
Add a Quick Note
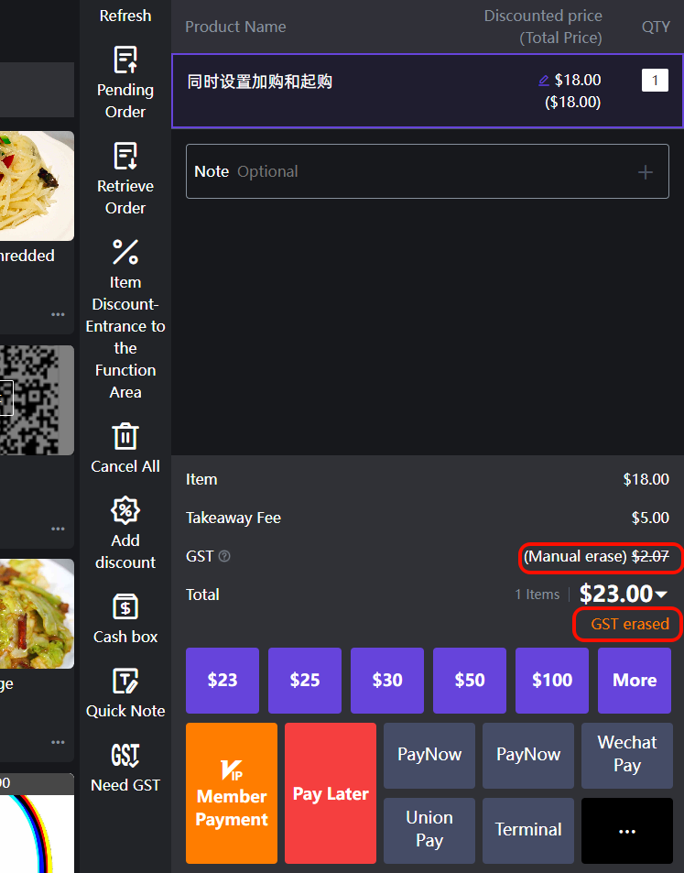tap(125, 682)
